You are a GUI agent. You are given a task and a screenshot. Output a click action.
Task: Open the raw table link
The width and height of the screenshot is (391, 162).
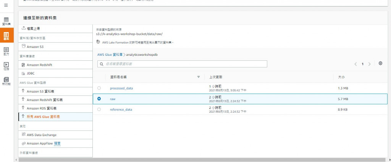tap(113, 99)
